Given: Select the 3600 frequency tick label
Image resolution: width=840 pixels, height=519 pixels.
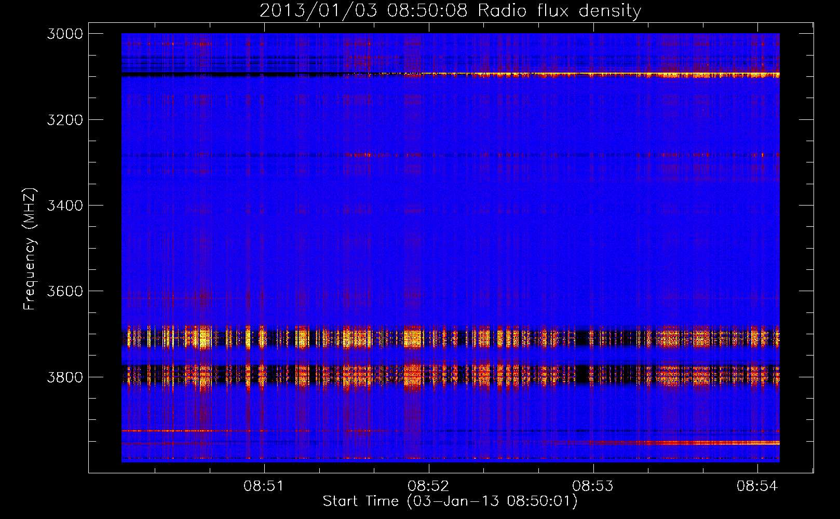Looking at the screenshot, I should click(x=65, y=291).
